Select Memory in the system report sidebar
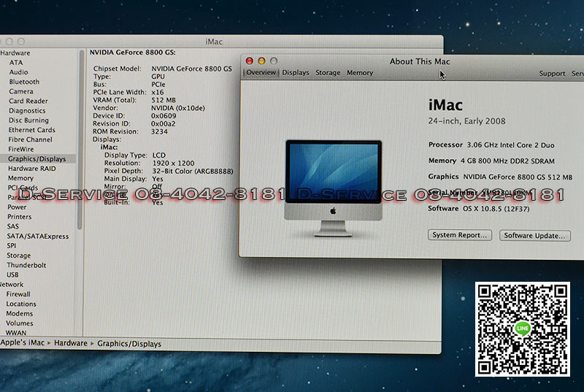This screenshot has height=392, width=584. [x=20, y=178]
